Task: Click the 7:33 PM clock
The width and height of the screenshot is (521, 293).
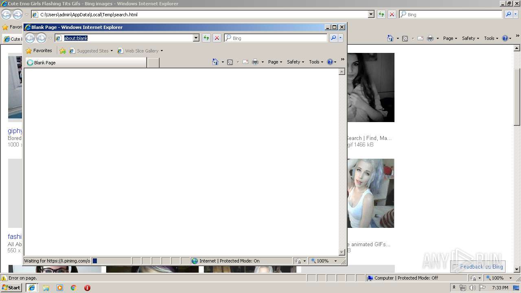Action: [500, 288]
